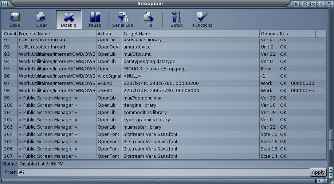Click the Options column header

269,34
